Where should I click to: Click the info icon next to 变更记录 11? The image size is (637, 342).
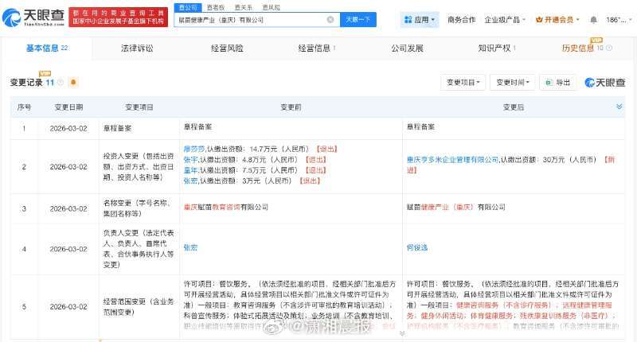61,83
